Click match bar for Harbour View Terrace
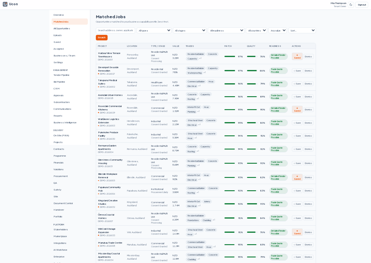The image size is (371, 263). (x=230, y=56)
